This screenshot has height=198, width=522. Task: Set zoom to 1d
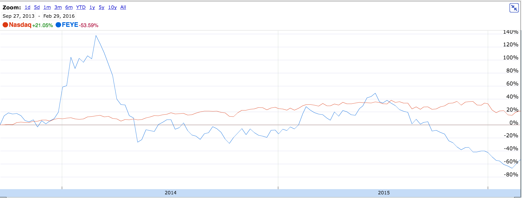[27, 7]
